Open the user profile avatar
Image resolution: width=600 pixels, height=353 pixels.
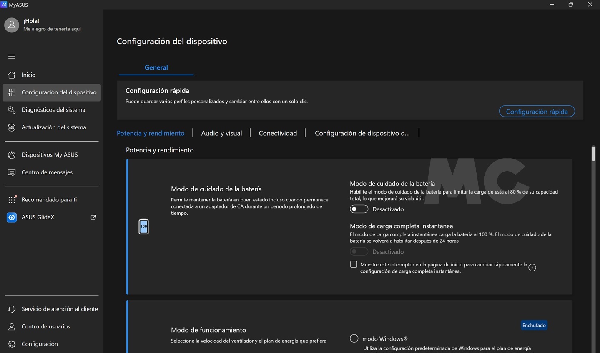pos(12,25)
